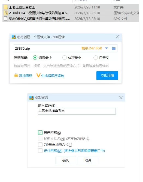Viewport: 143px width, 182px height.
Task: Click the blue 立即压缩 button
Action: [x=107, y=76]
